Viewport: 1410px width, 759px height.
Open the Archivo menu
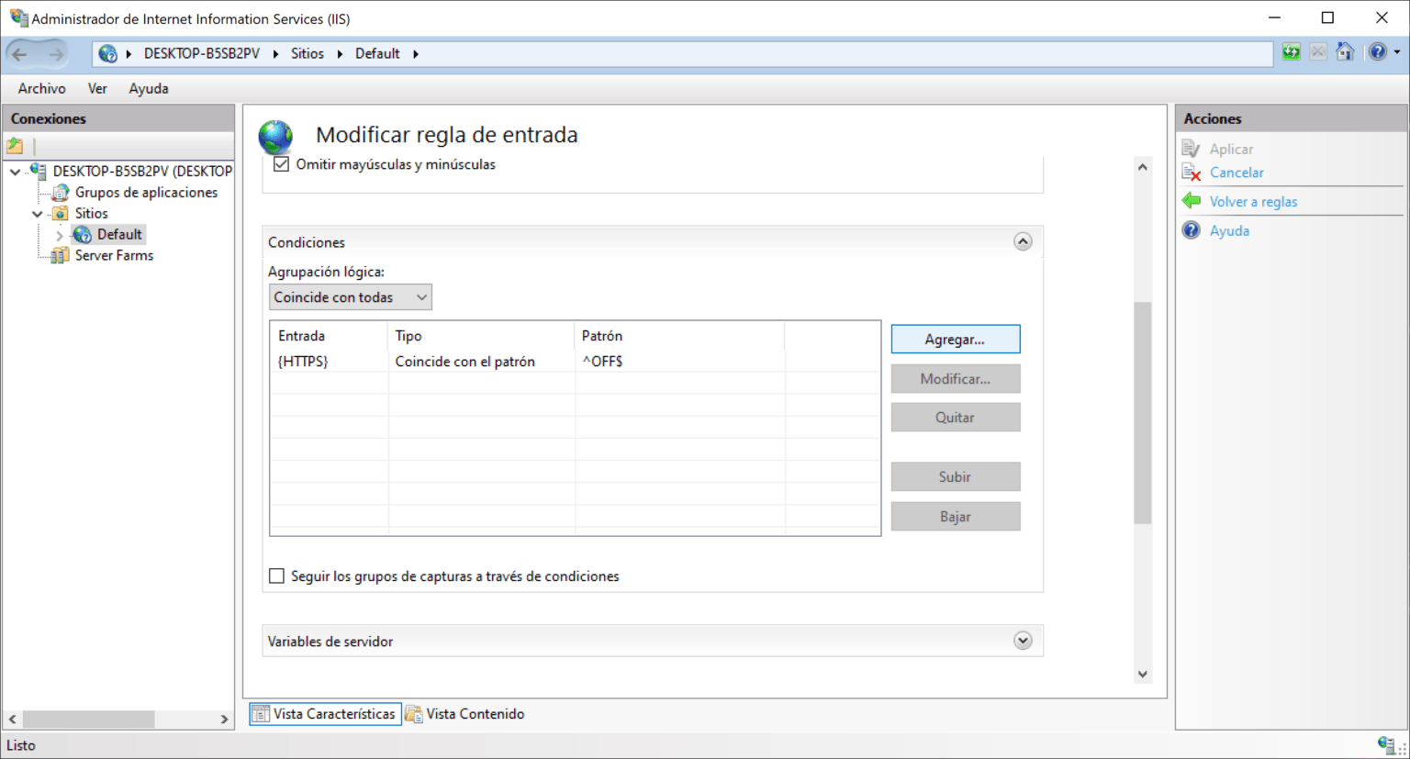pos(41,88)
